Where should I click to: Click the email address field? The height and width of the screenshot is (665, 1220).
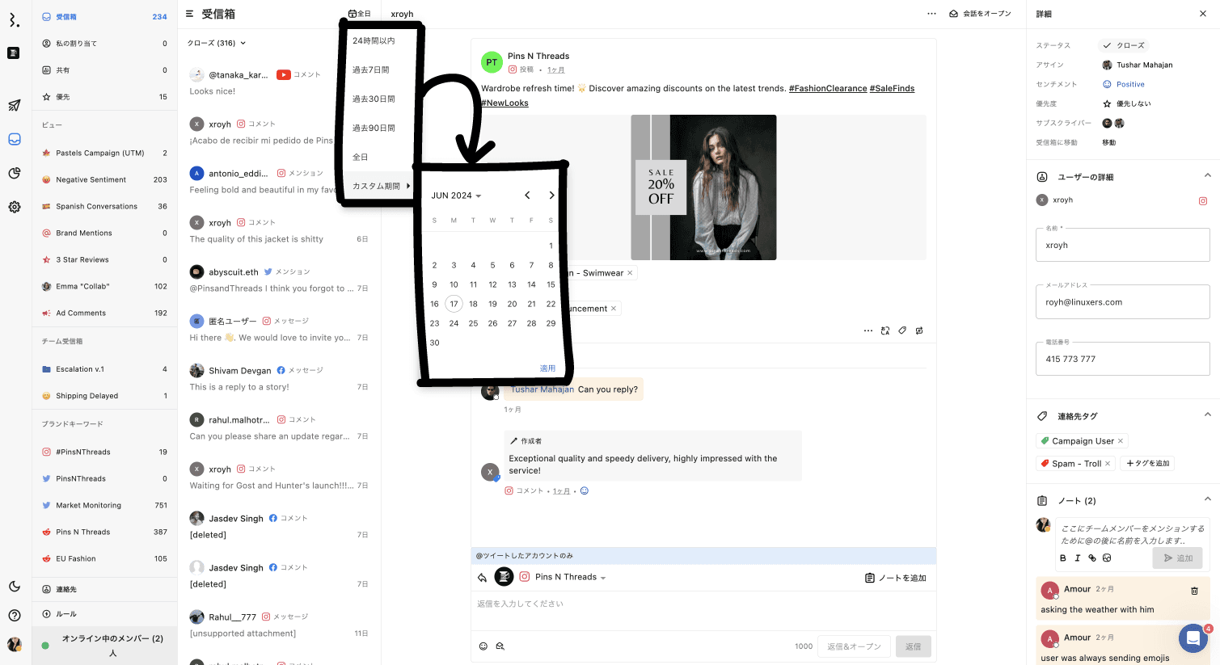1122,302
